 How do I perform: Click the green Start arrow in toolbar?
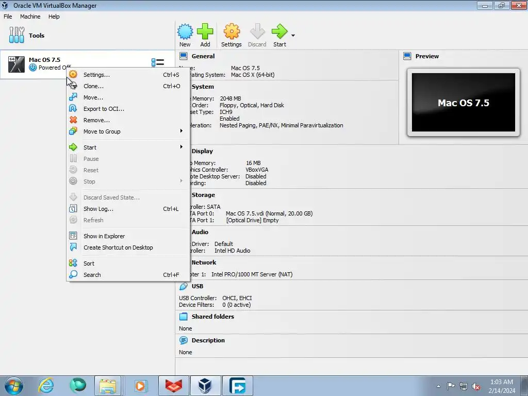[279, 32]
